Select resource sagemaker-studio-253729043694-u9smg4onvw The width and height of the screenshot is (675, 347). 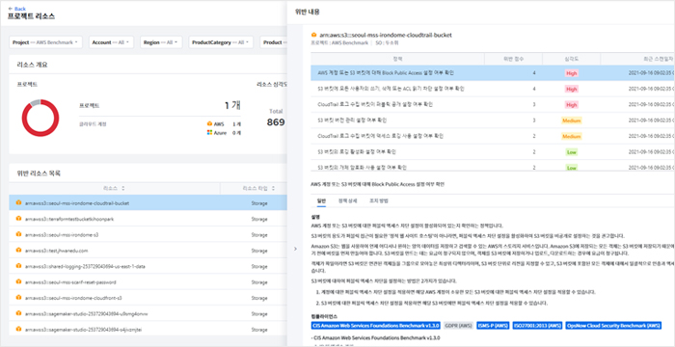(x=86, y=314)
